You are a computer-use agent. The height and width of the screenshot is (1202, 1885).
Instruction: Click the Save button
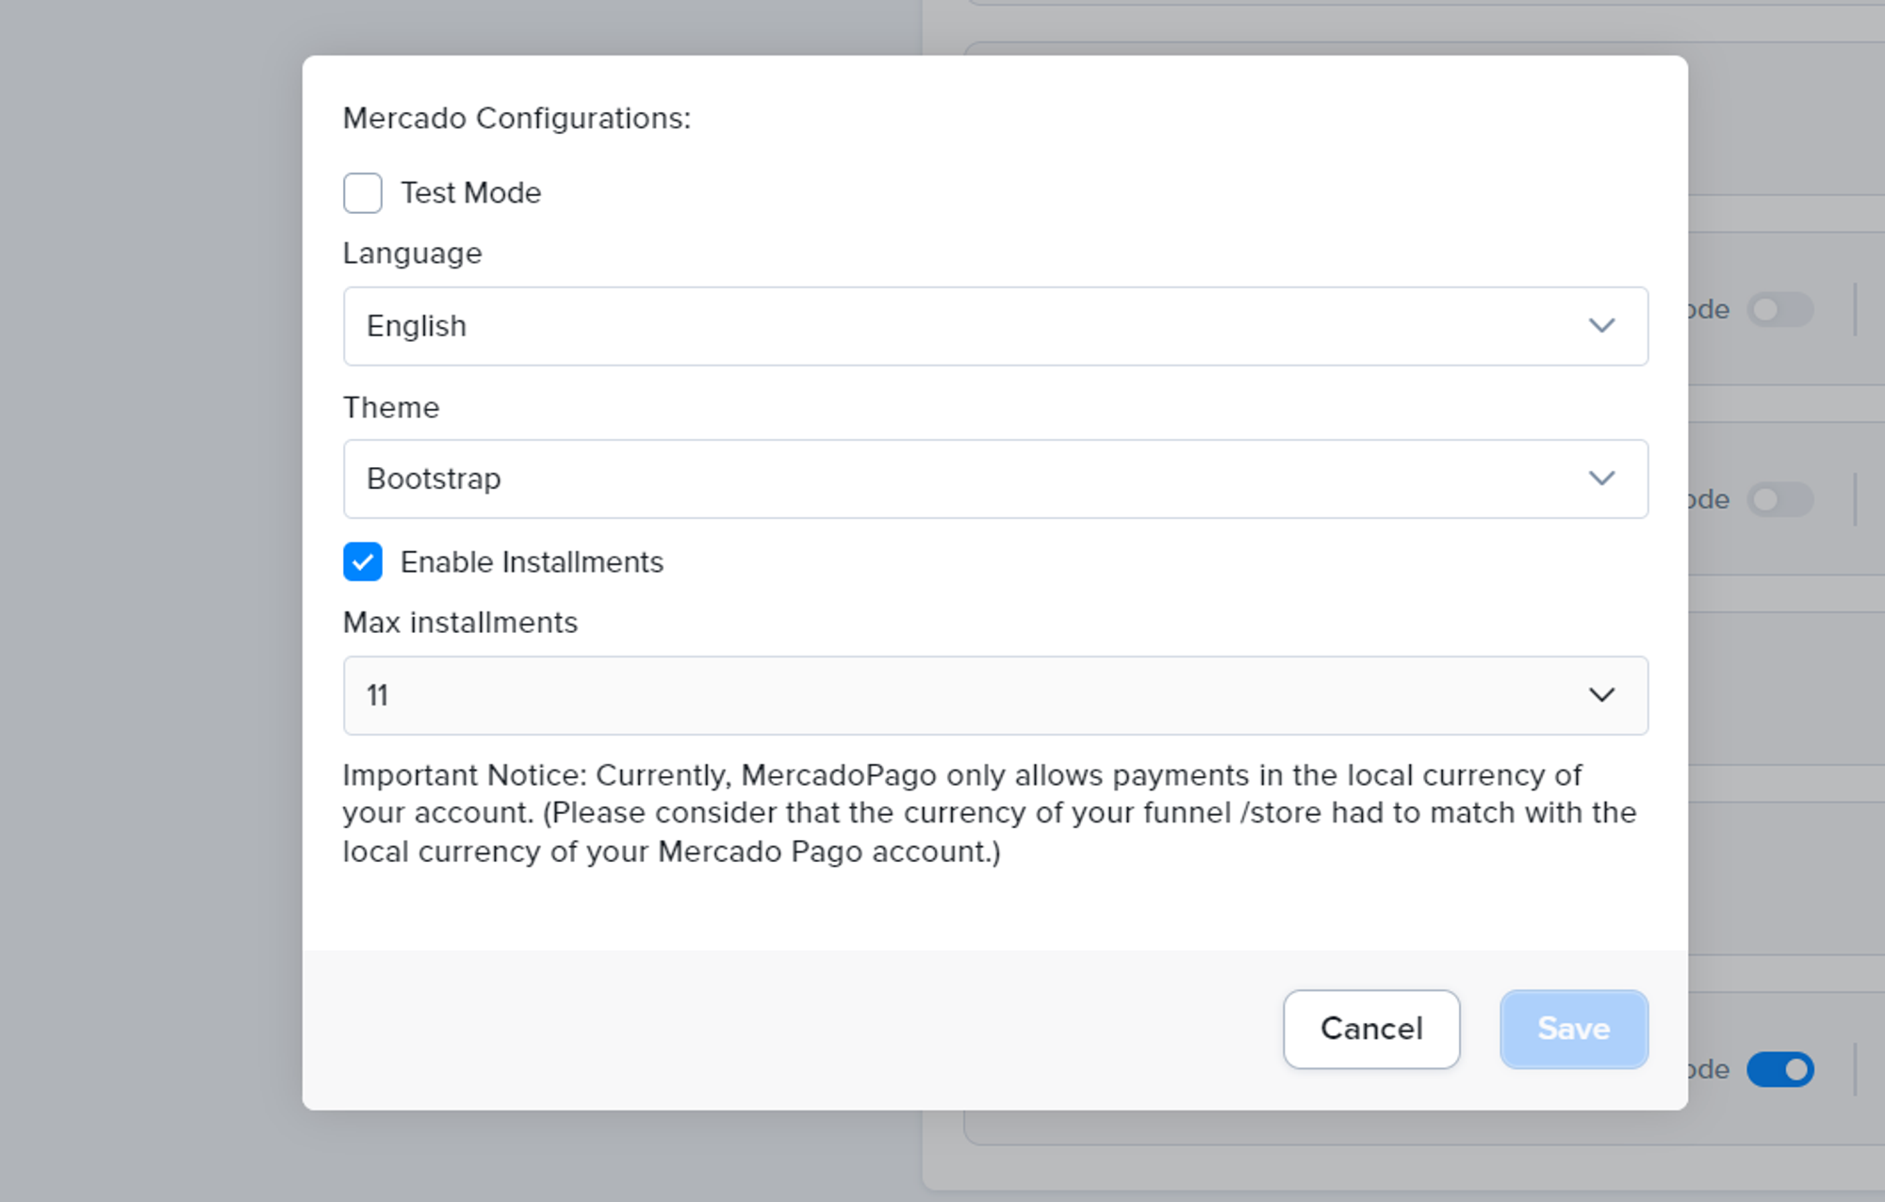[x=1574, y=1029]
